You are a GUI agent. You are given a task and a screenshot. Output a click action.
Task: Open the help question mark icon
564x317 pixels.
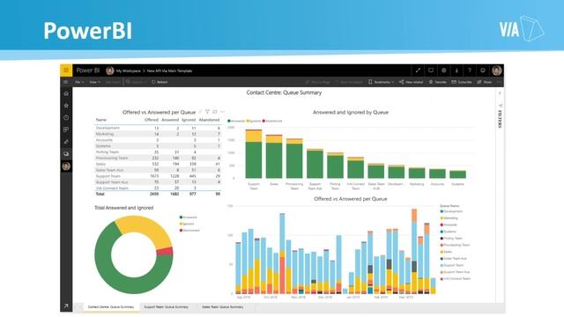coord(470,70)
